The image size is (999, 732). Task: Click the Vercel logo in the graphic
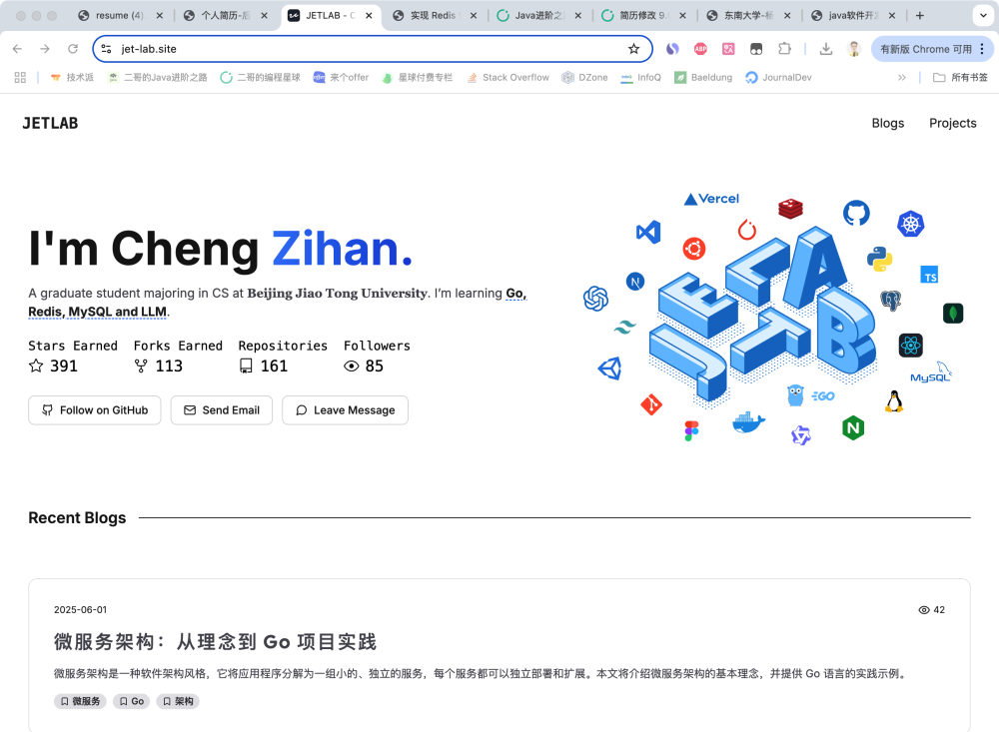(711, 199)
